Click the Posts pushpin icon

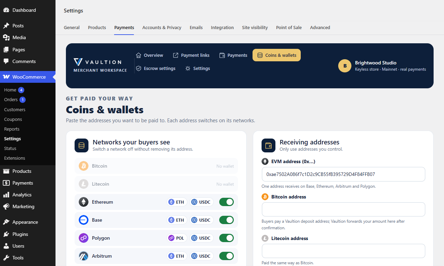pos(6,26)
